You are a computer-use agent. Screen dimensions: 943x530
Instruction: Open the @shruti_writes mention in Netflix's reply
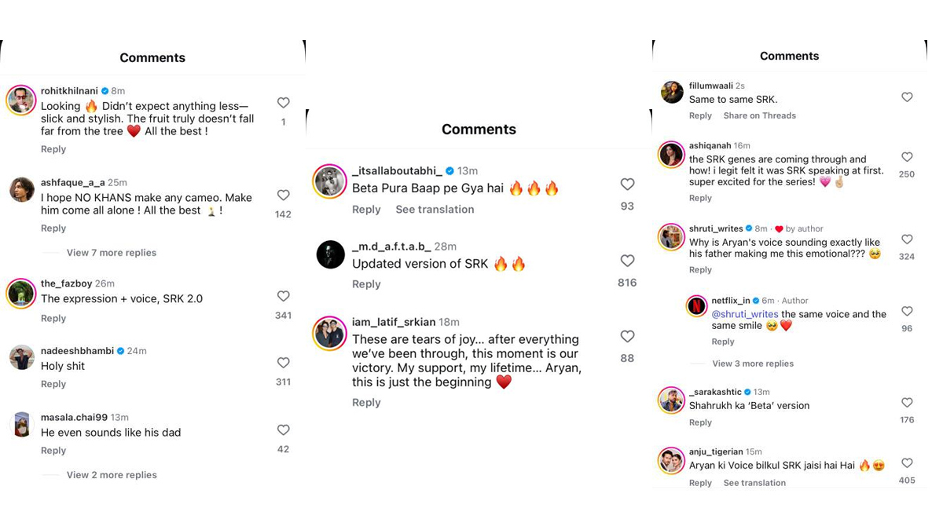pos(744,314)
